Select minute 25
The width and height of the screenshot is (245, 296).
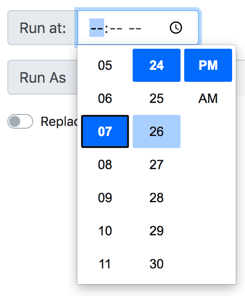tap(157, 98)
